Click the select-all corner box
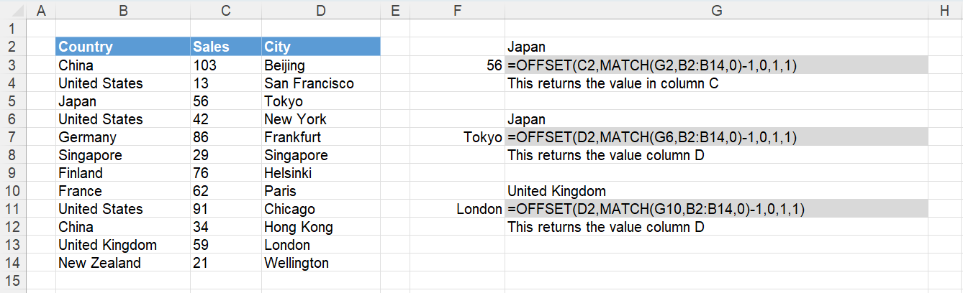Viewport: 963px width, 293px height. point(13,9)
